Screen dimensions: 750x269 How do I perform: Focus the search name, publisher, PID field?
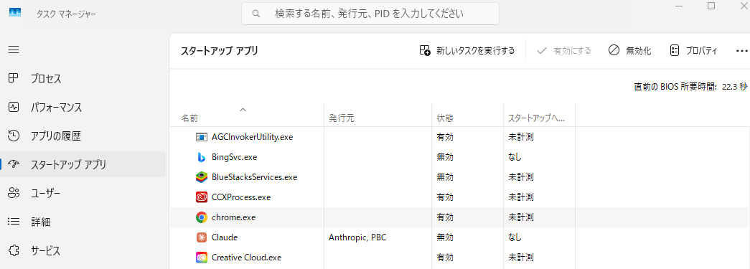[x=370, y=14]
